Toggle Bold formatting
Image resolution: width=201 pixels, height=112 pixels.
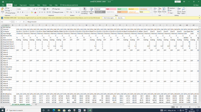click(18, 12)
